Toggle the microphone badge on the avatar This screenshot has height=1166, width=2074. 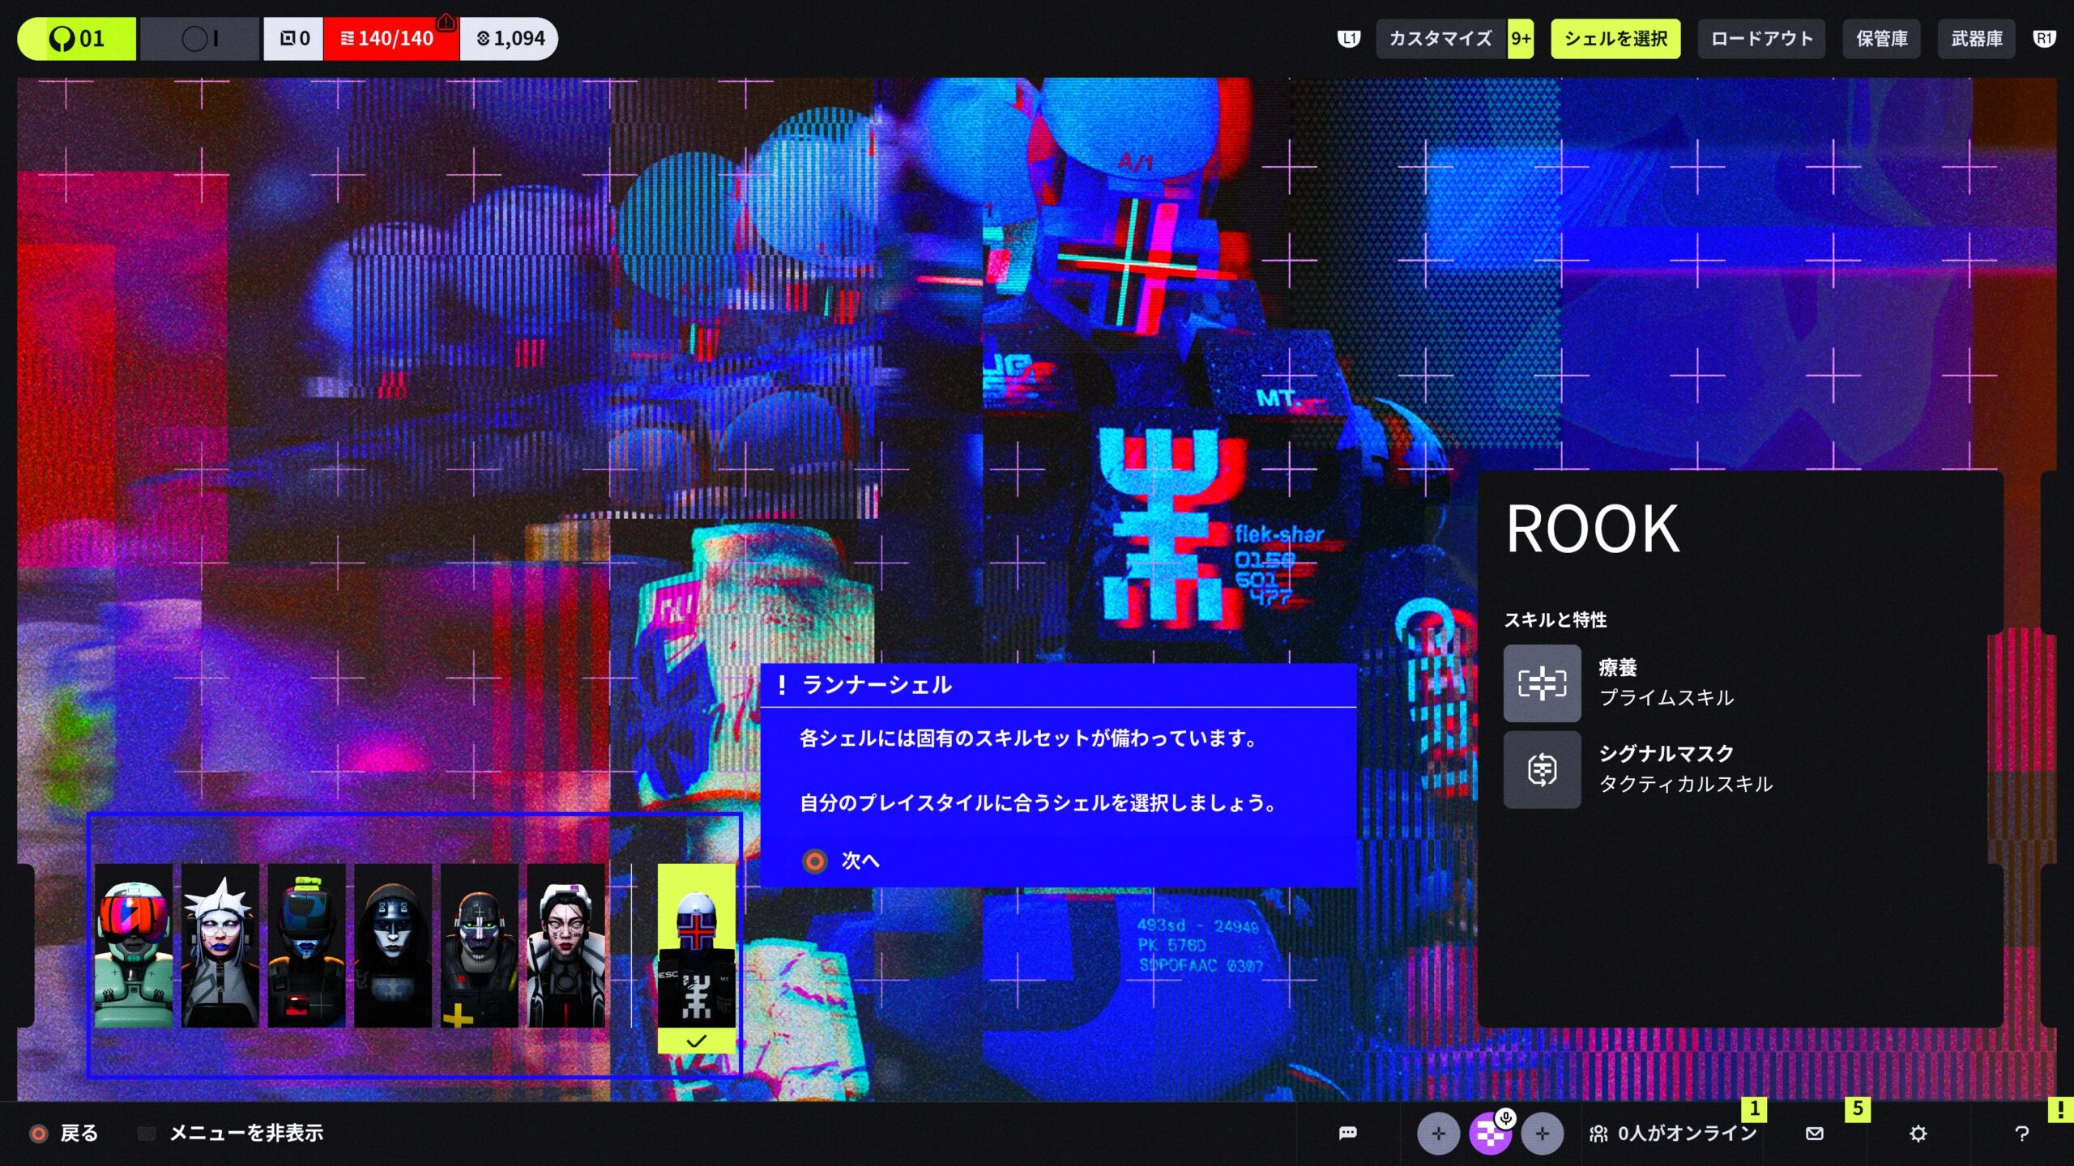(1505, 1118)
